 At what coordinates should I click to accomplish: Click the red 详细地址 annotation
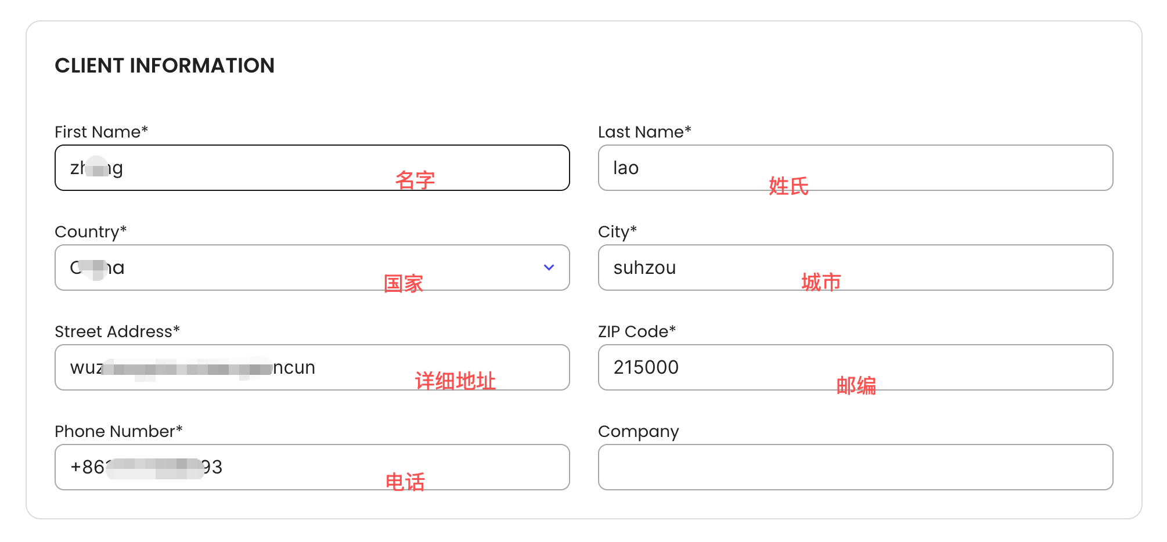(455, 381)
